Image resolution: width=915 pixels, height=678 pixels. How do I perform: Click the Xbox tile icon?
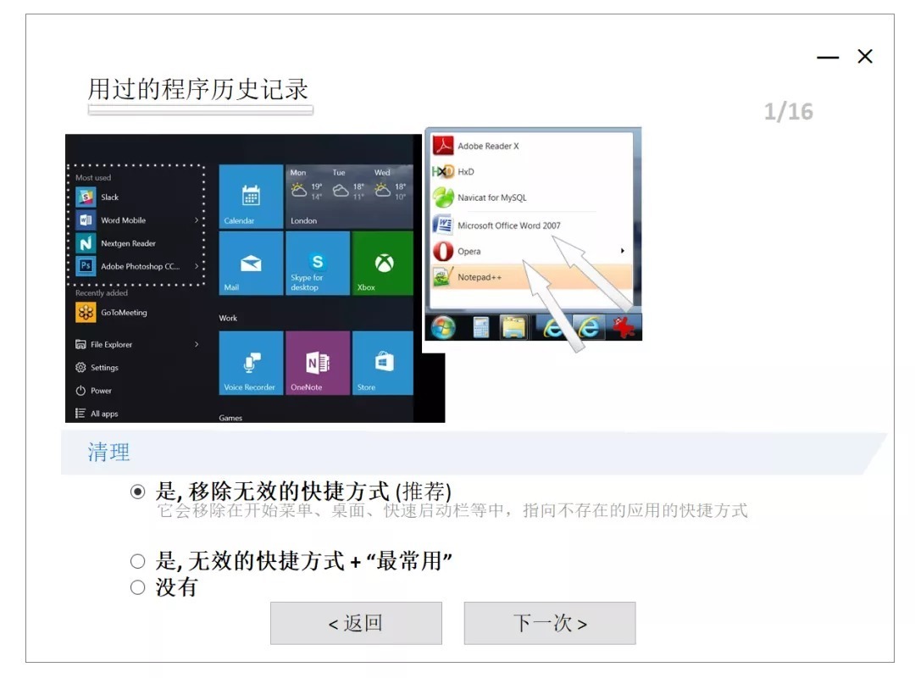point(384,264)
